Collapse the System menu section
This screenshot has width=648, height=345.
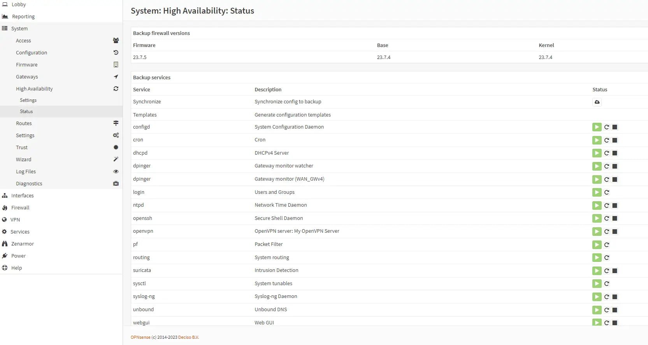click(x=61, y=28)
